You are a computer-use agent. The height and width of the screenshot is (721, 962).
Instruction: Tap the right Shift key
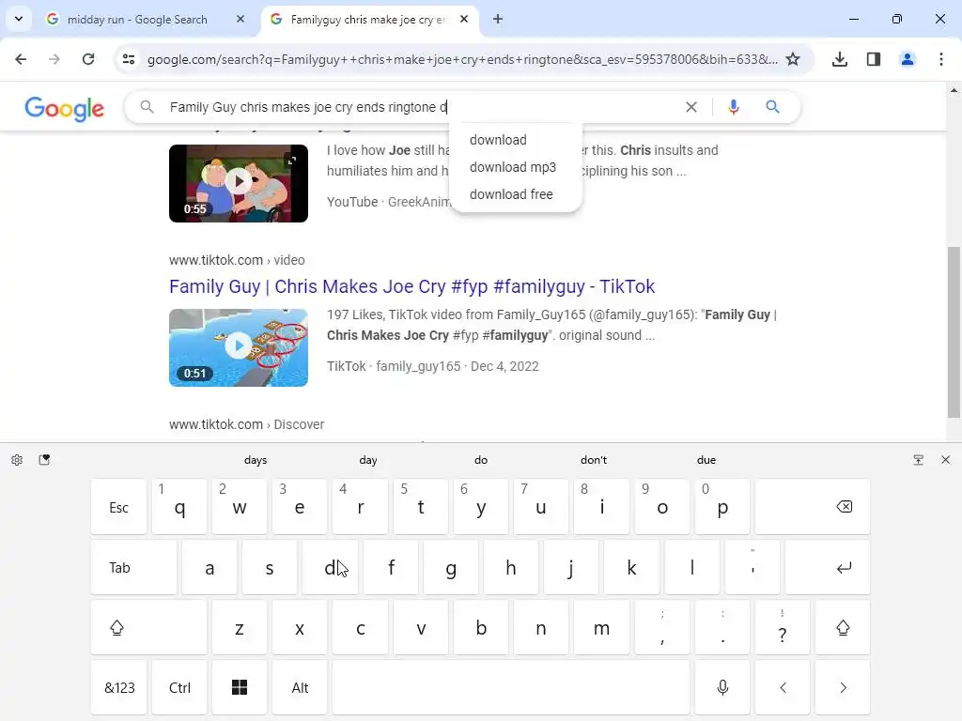pos(843,627)
